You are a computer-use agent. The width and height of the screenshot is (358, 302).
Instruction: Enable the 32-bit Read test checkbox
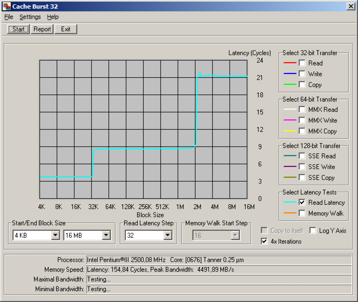point(302,63)
